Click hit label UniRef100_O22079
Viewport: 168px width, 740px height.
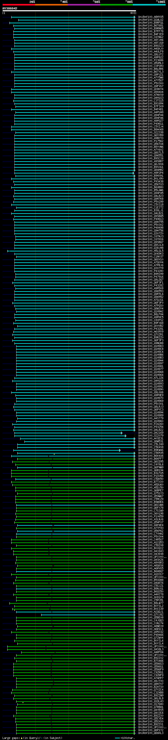pos(151,435)
